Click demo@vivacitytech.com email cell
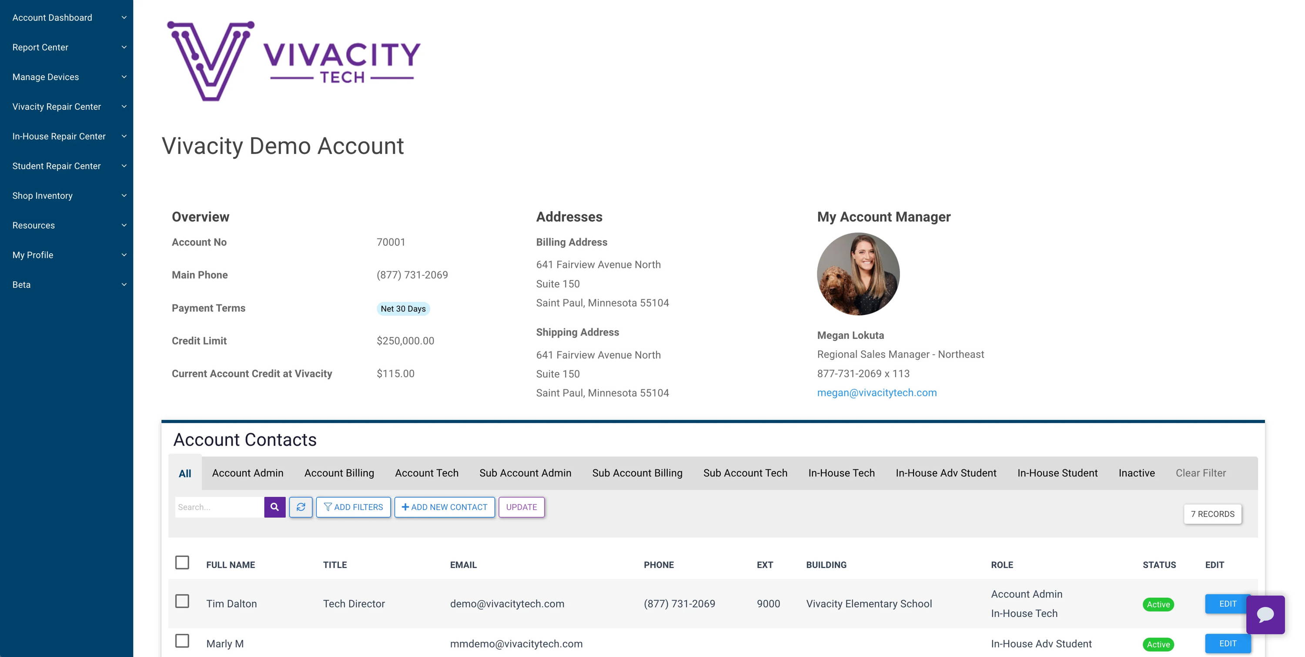Screen dimensions: 1305x657 (507, 604)
